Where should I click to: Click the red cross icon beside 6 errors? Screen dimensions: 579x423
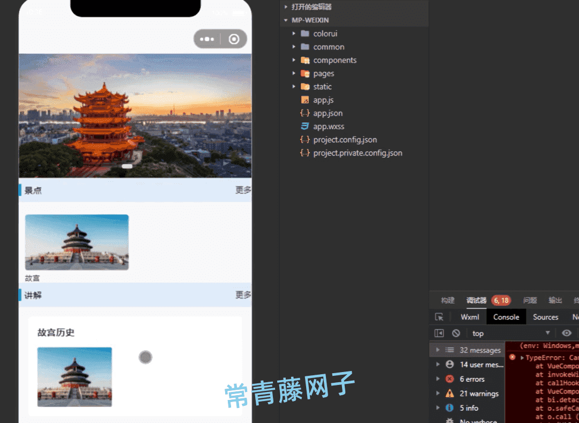coord(449,379)
